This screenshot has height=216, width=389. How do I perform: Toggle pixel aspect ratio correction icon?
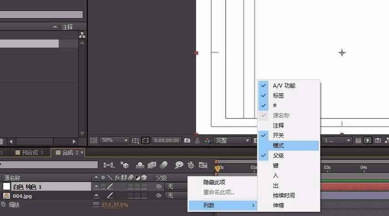(x=358, y=141)
